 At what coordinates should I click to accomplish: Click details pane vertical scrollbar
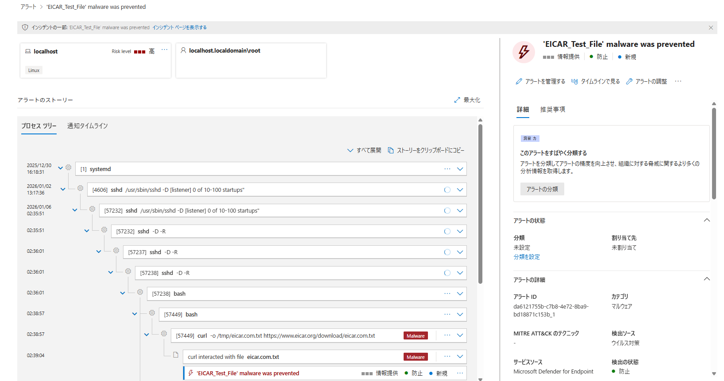[714, 153]
